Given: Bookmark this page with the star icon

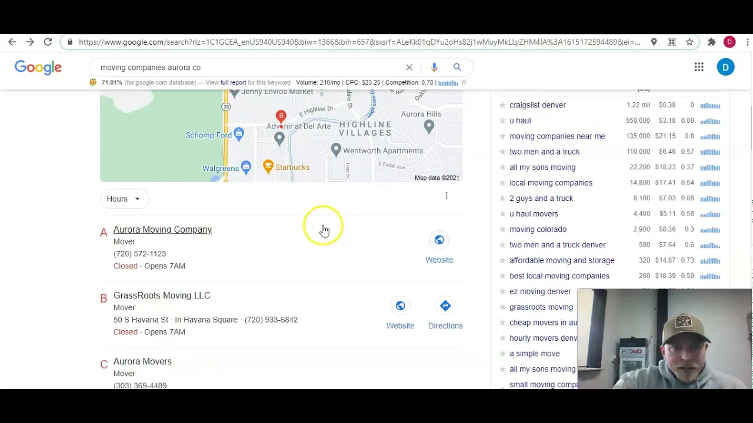Looking at the screenshot, I should coord(689,42).
